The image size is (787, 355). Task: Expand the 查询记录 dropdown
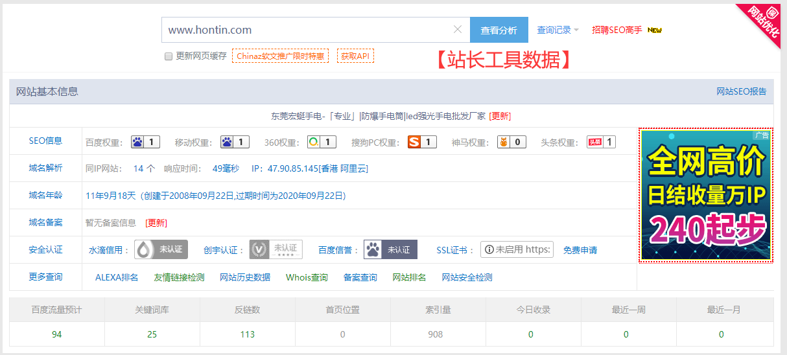pyautogui.click(x=558, y=30)
